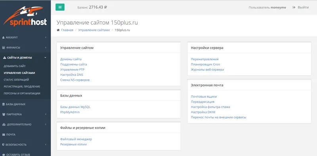The height and width of the screenshot is (156, 317).
Task: Click the Аккаунт user icon
Action: point(4,38)
